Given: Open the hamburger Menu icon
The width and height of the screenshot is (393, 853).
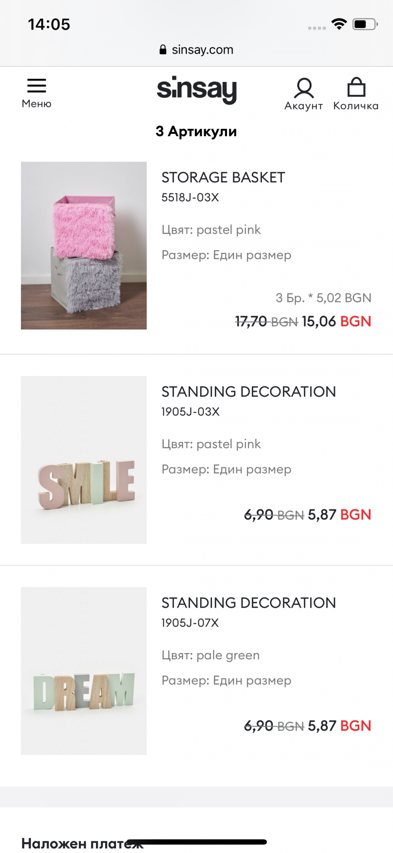Looking at the screenshot, I should (37, 85).
